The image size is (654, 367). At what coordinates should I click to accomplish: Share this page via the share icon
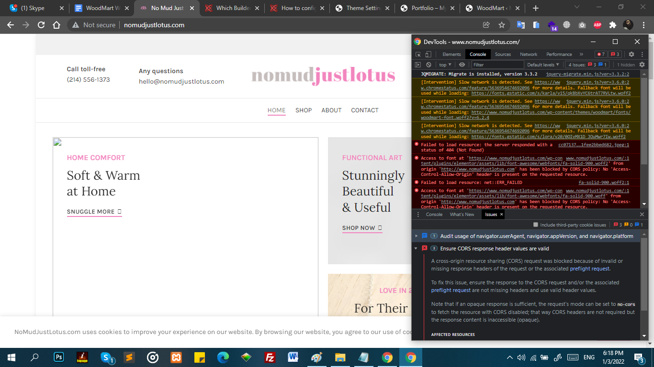pyautogui.click(x=486, y=25)
